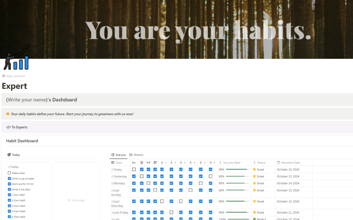
Task: Open the @Last Sunday date entry
Action: (116, 192)
